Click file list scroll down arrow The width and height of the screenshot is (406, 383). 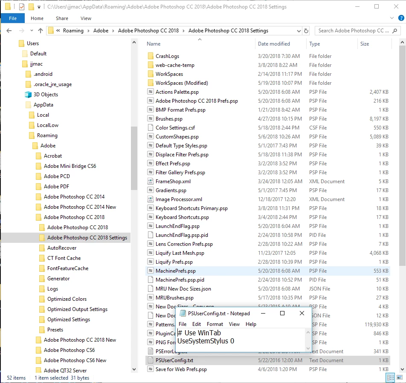coord(402,369)
